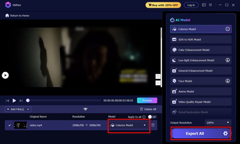Choose the Anime Model option
Screen dimensions: 240x144
coord(201,91)
